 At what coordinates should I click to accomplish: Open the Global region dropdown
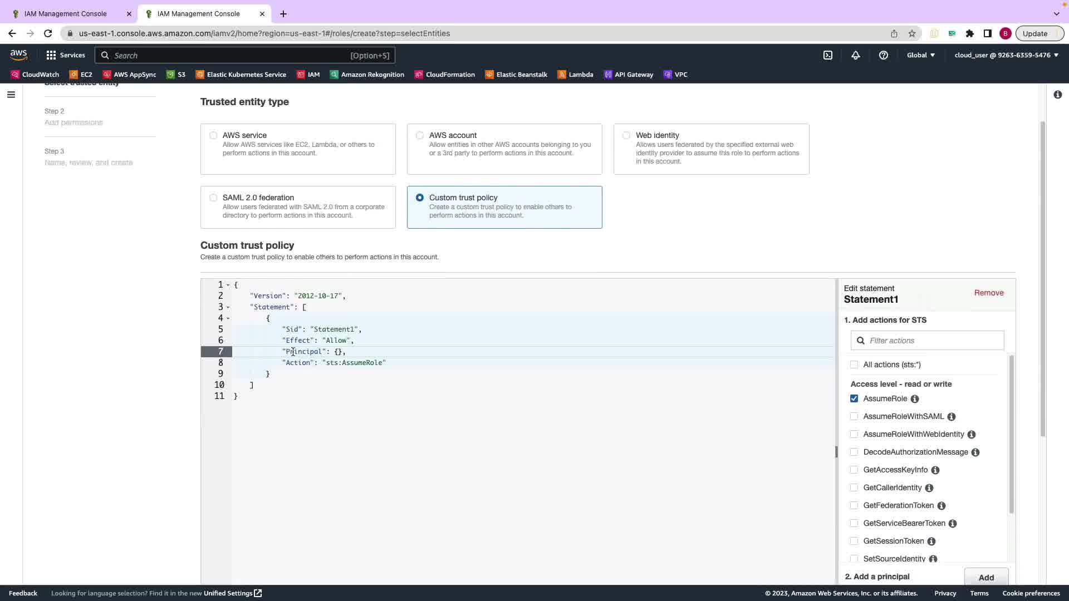(x=921, y=55)
